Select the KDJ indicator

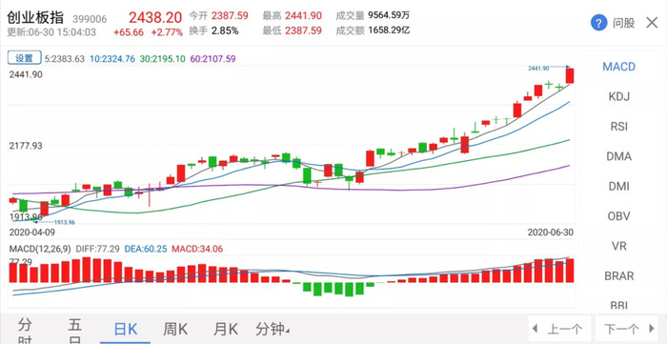[x=619, y=96]
